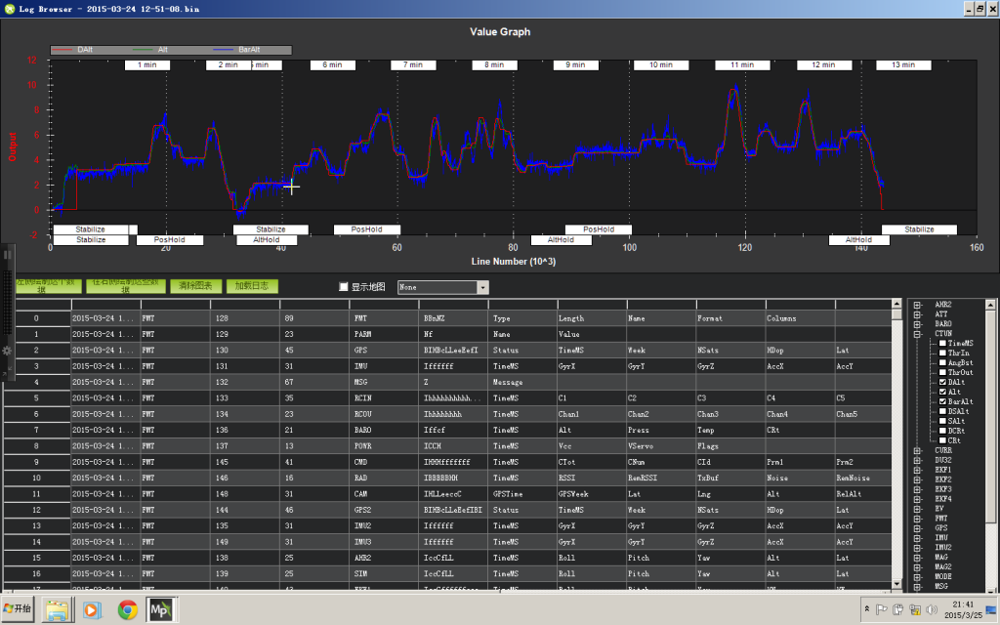Click the EKF3 tree item label
This screenshot has height=625, width=1000.
tap(943, 489)
